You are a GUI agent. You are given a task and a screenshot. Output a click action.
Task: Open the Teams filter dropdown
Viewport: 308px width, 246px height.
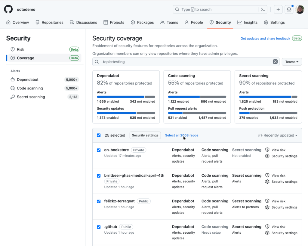(x=291, y=62)
